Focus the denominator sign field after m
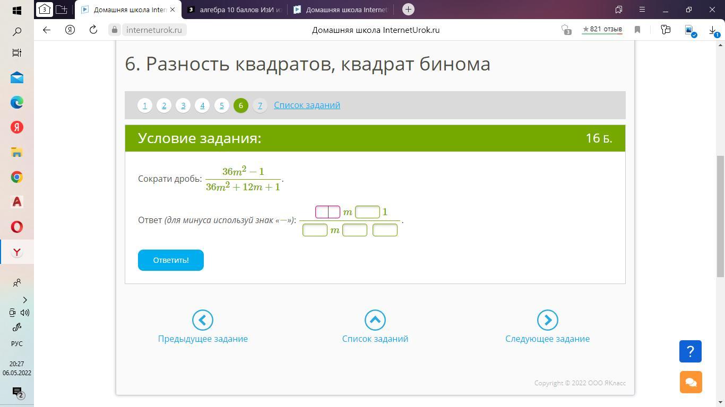 (355, 230)
